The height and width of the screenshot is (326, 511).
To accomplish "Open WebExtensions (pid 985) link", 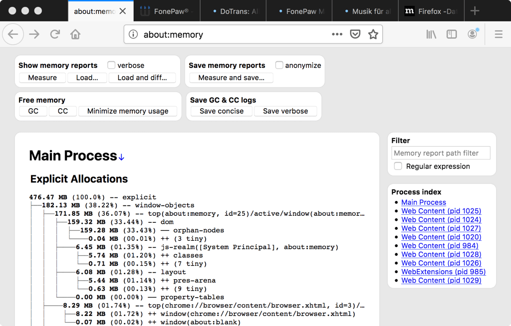I will pos(443,272).
